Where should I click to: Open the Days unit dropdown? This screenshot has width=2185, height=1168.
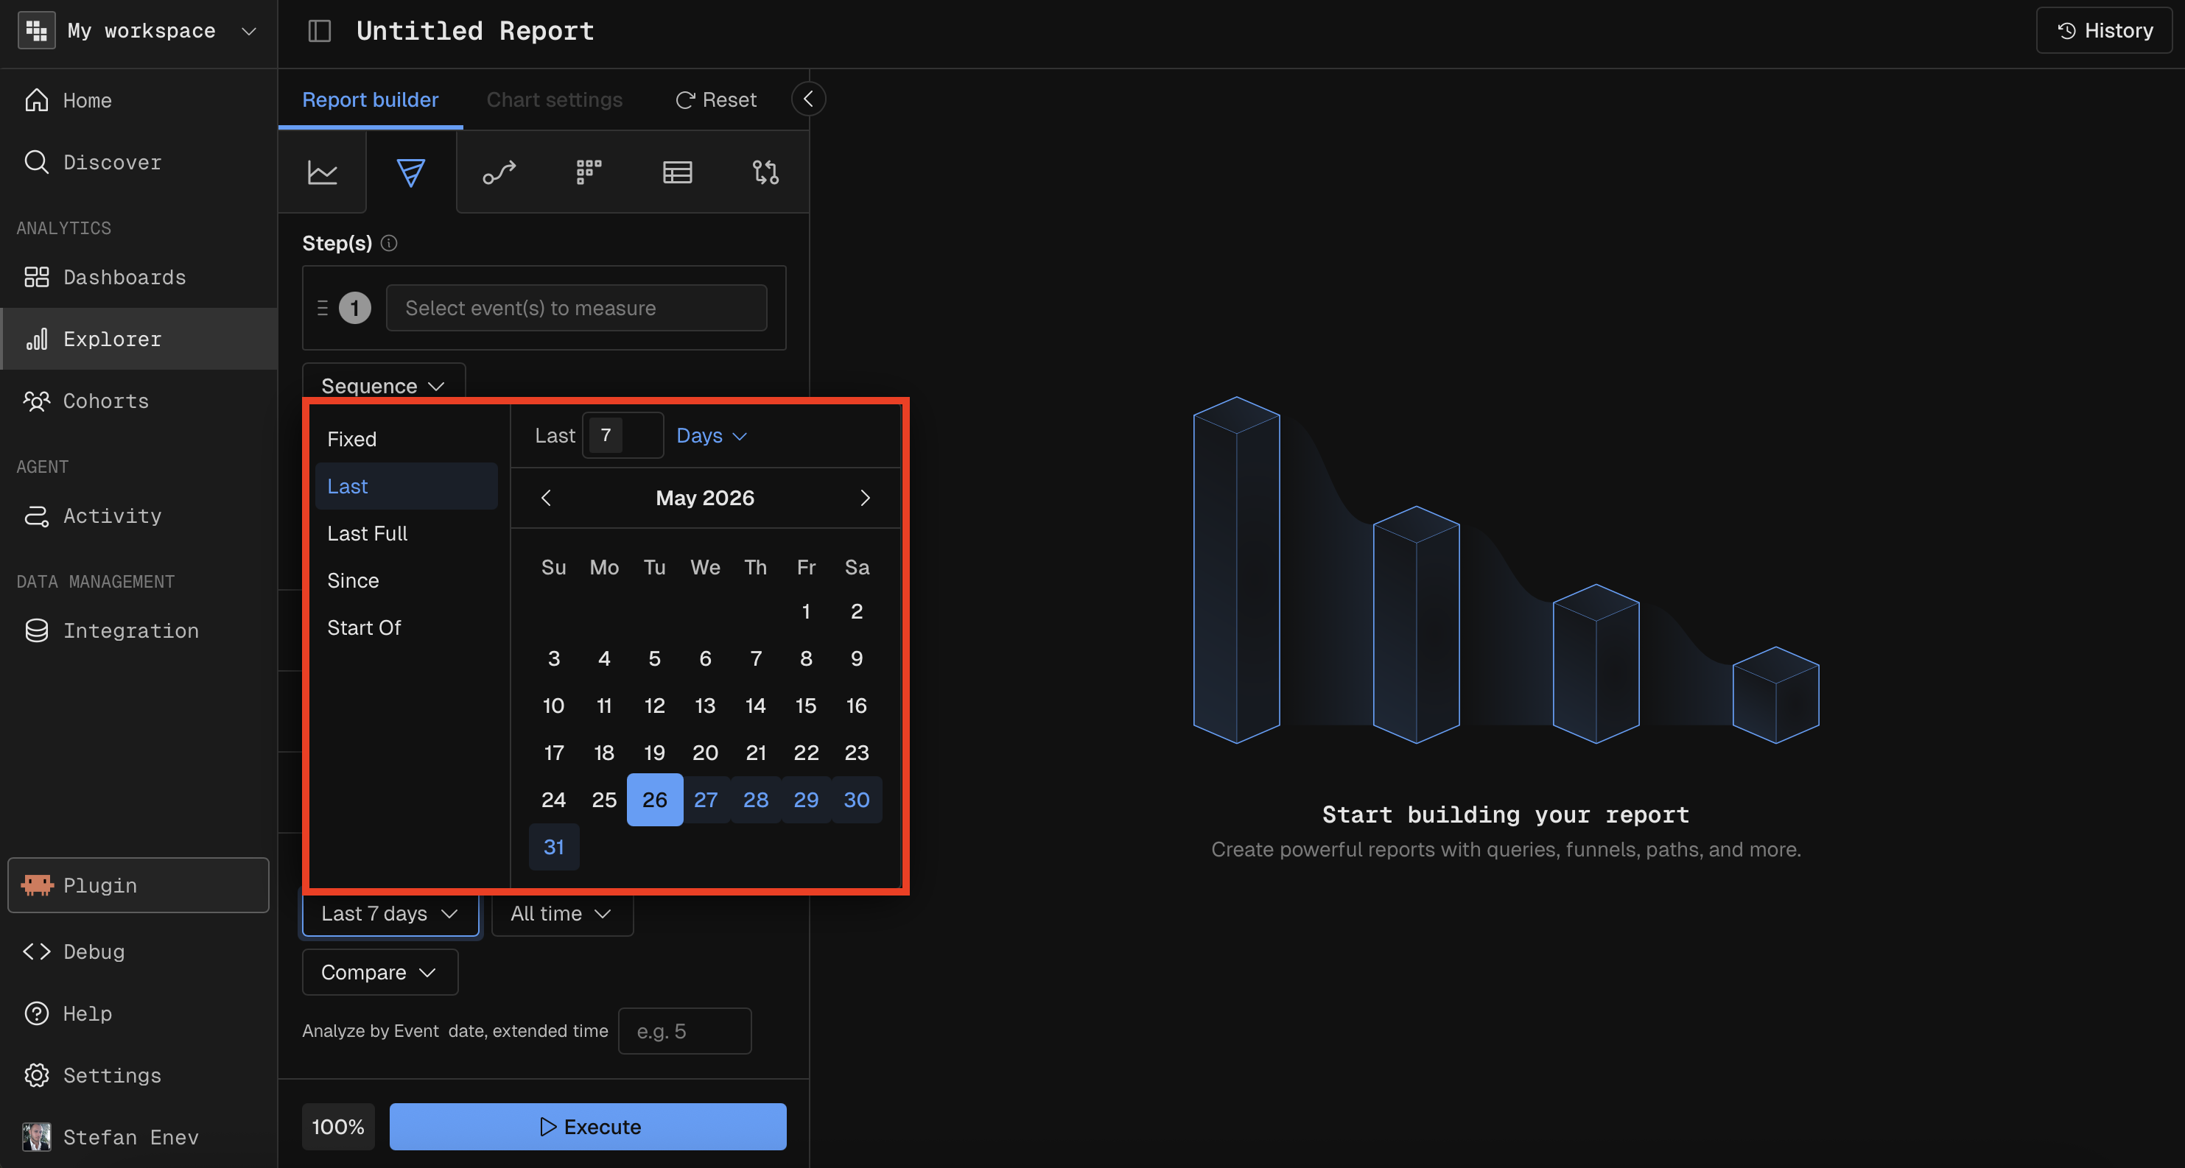(x=711, y=436)
